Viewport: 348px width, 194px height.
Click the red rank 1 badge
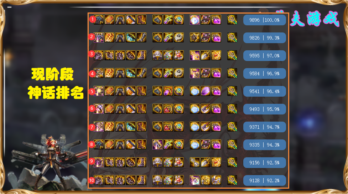pyautogui.click(x=92, y=19)
